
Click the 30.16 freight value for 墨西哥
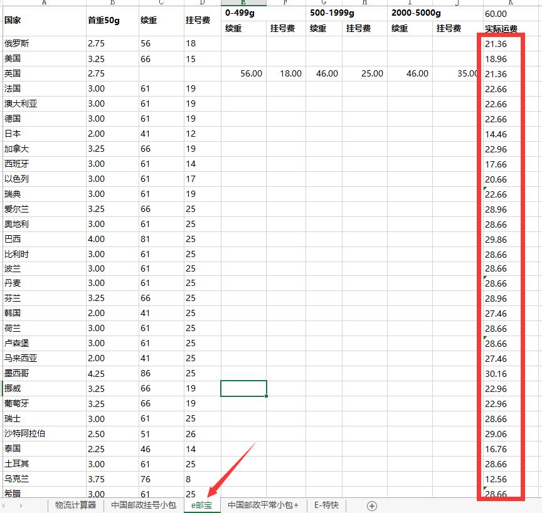pyautogui.click(x=501, y=374)
